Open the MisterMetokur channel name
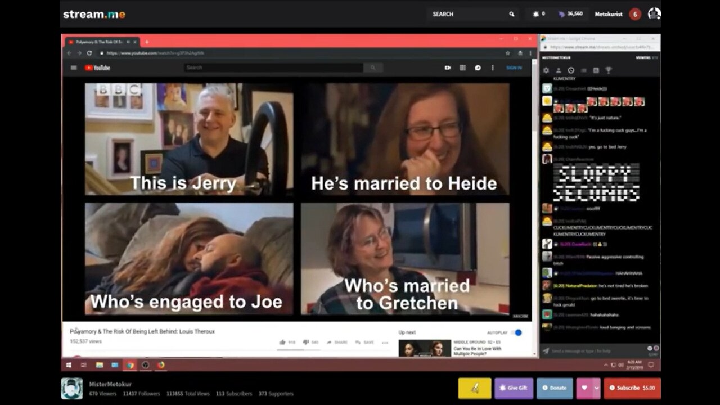720x405 pixels. click(x=110, y=384)
